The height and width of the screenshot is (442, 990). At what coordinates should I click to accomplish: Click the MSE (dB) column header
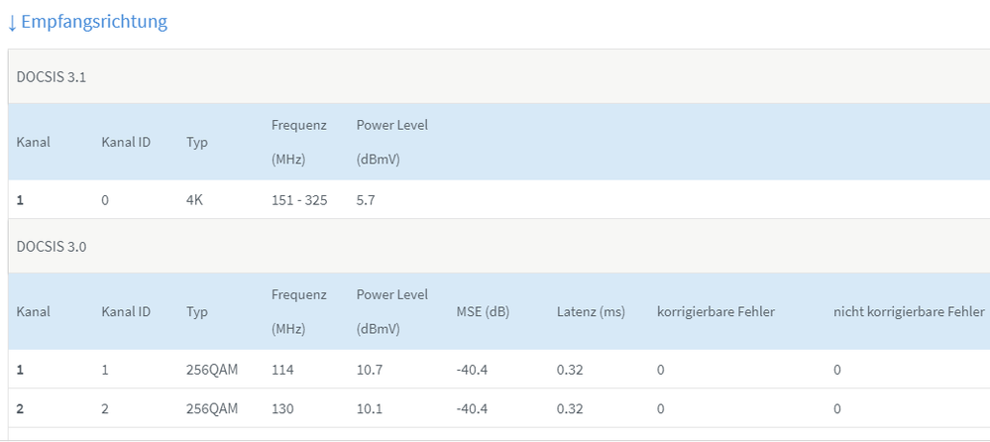point(483,311)
